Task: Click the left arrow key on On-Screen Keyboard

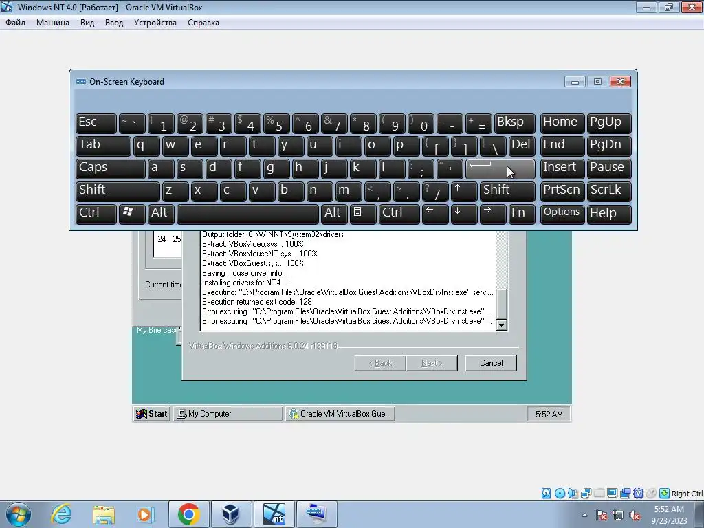Action: click(x=435, y=214)
